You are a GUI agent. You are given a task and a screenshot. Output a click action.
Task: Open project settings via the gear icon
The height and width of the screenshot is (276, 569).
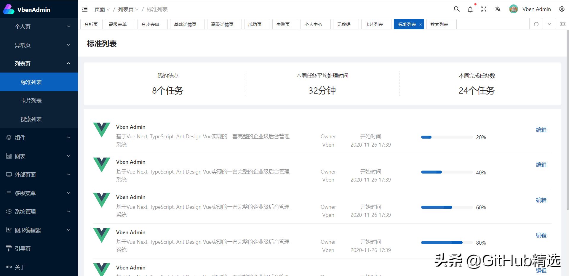[x=562, y=9]
